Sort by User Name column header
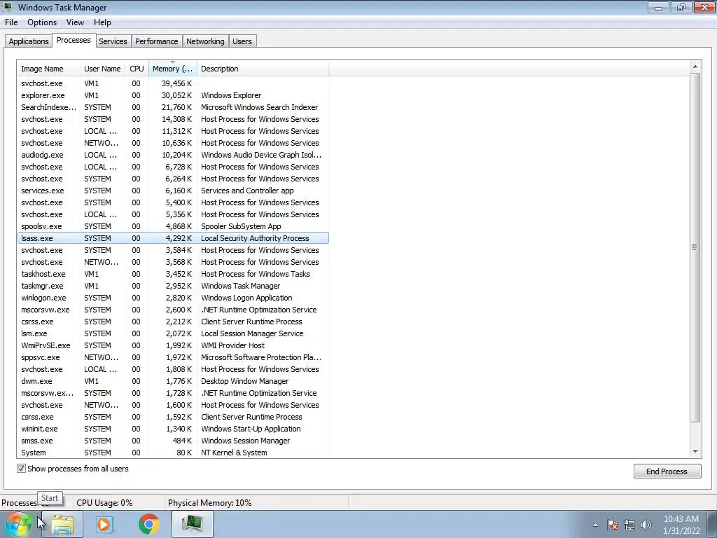Image resolution: width=717 pixels, height=538 pixels. (x=102, y=69)
